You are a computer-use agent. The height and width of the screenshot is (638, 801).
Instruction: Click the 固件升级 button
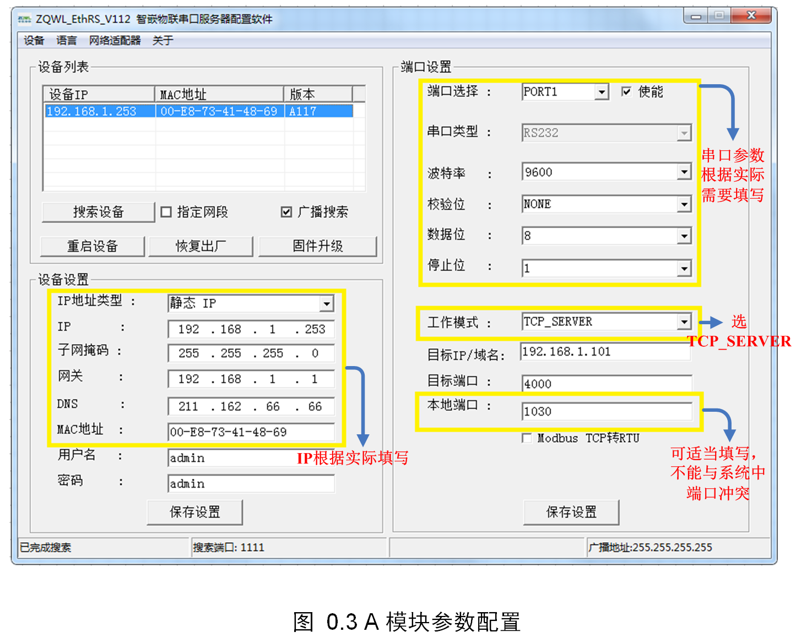pos(317,246)
